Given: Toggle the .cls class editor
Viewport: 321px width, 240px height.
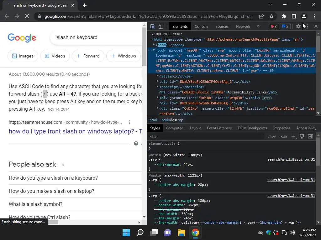Looking at the screenshot, I should [x=283, y=137].
